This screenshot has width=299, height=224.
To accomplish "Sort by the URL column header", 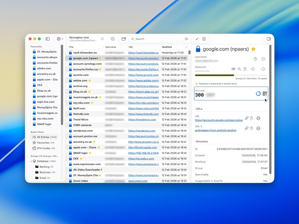I will (131, 47).
